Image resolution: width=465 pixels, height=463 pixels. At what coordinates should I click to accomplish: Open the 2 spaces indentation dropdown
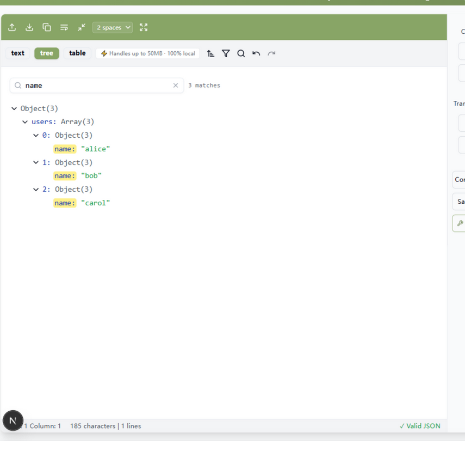coord(113,28)
